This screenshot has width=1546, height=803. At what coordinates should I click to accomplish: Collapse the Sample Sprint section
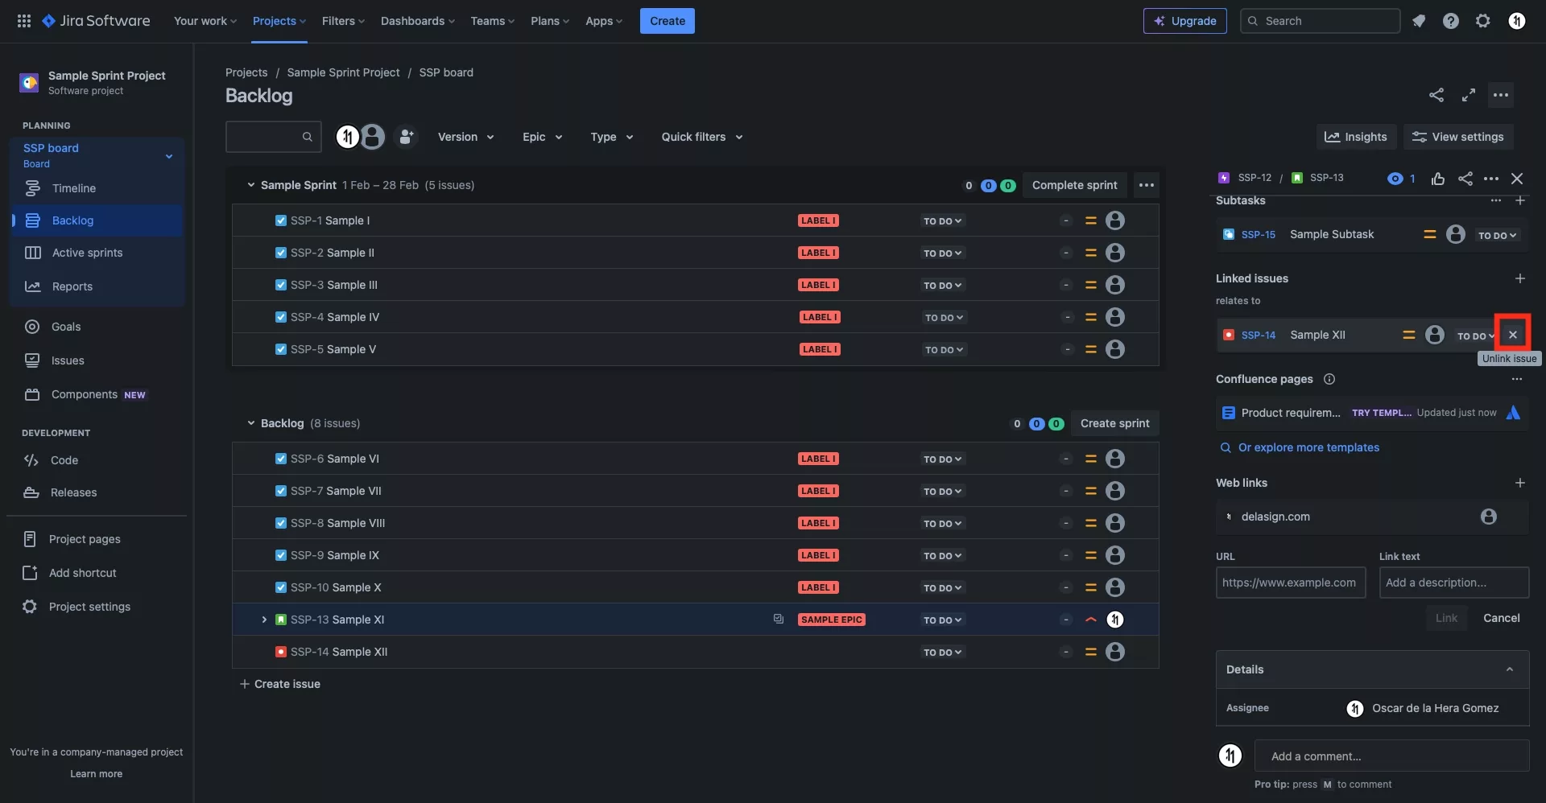pos(250,185)
